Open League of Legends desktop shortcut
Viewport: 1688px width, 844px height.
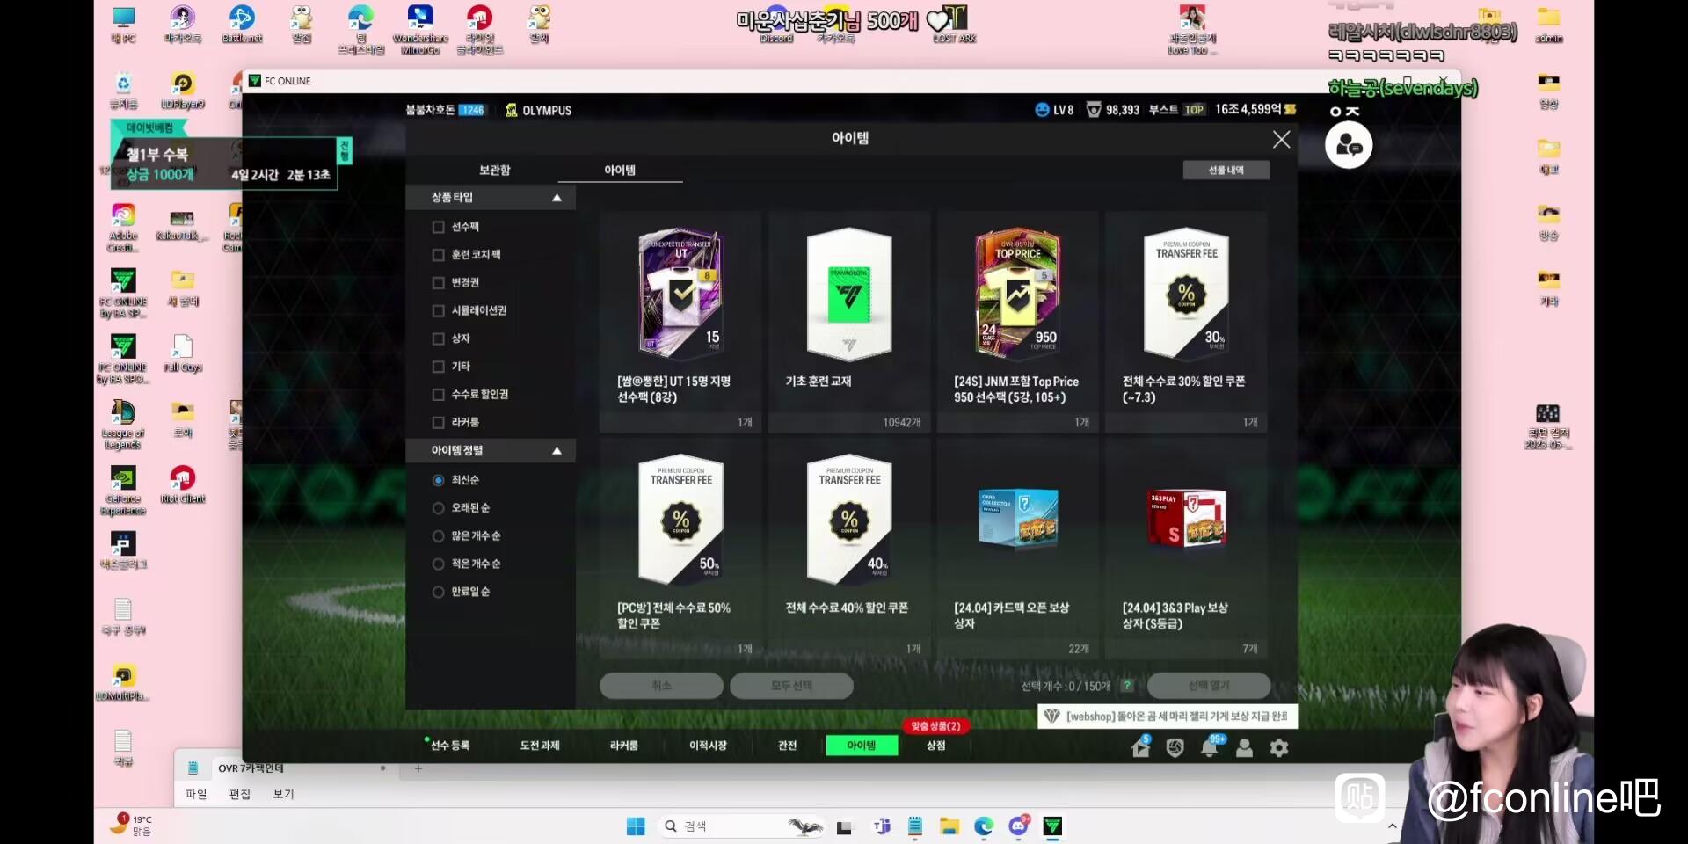tap(123, 426)
